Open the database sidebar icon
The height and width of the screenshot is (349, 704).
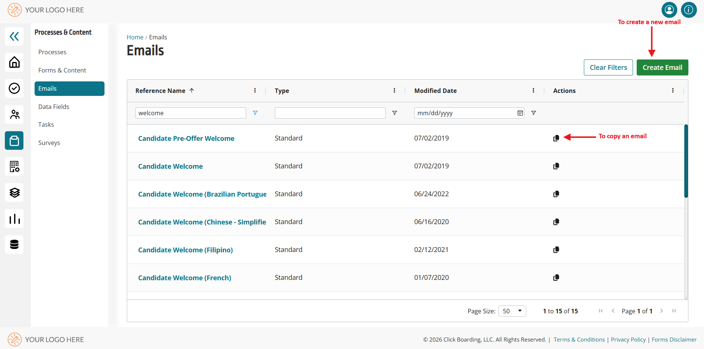[14, 245]
